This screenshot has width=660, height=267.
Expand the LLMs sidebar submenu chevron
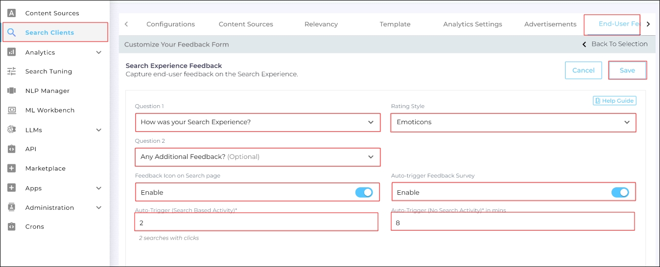(x=99, y=130)
